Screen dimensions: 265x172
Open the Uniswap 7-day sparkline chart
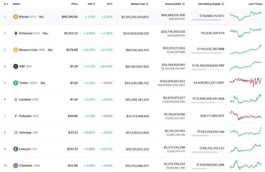tap(246, 132)
